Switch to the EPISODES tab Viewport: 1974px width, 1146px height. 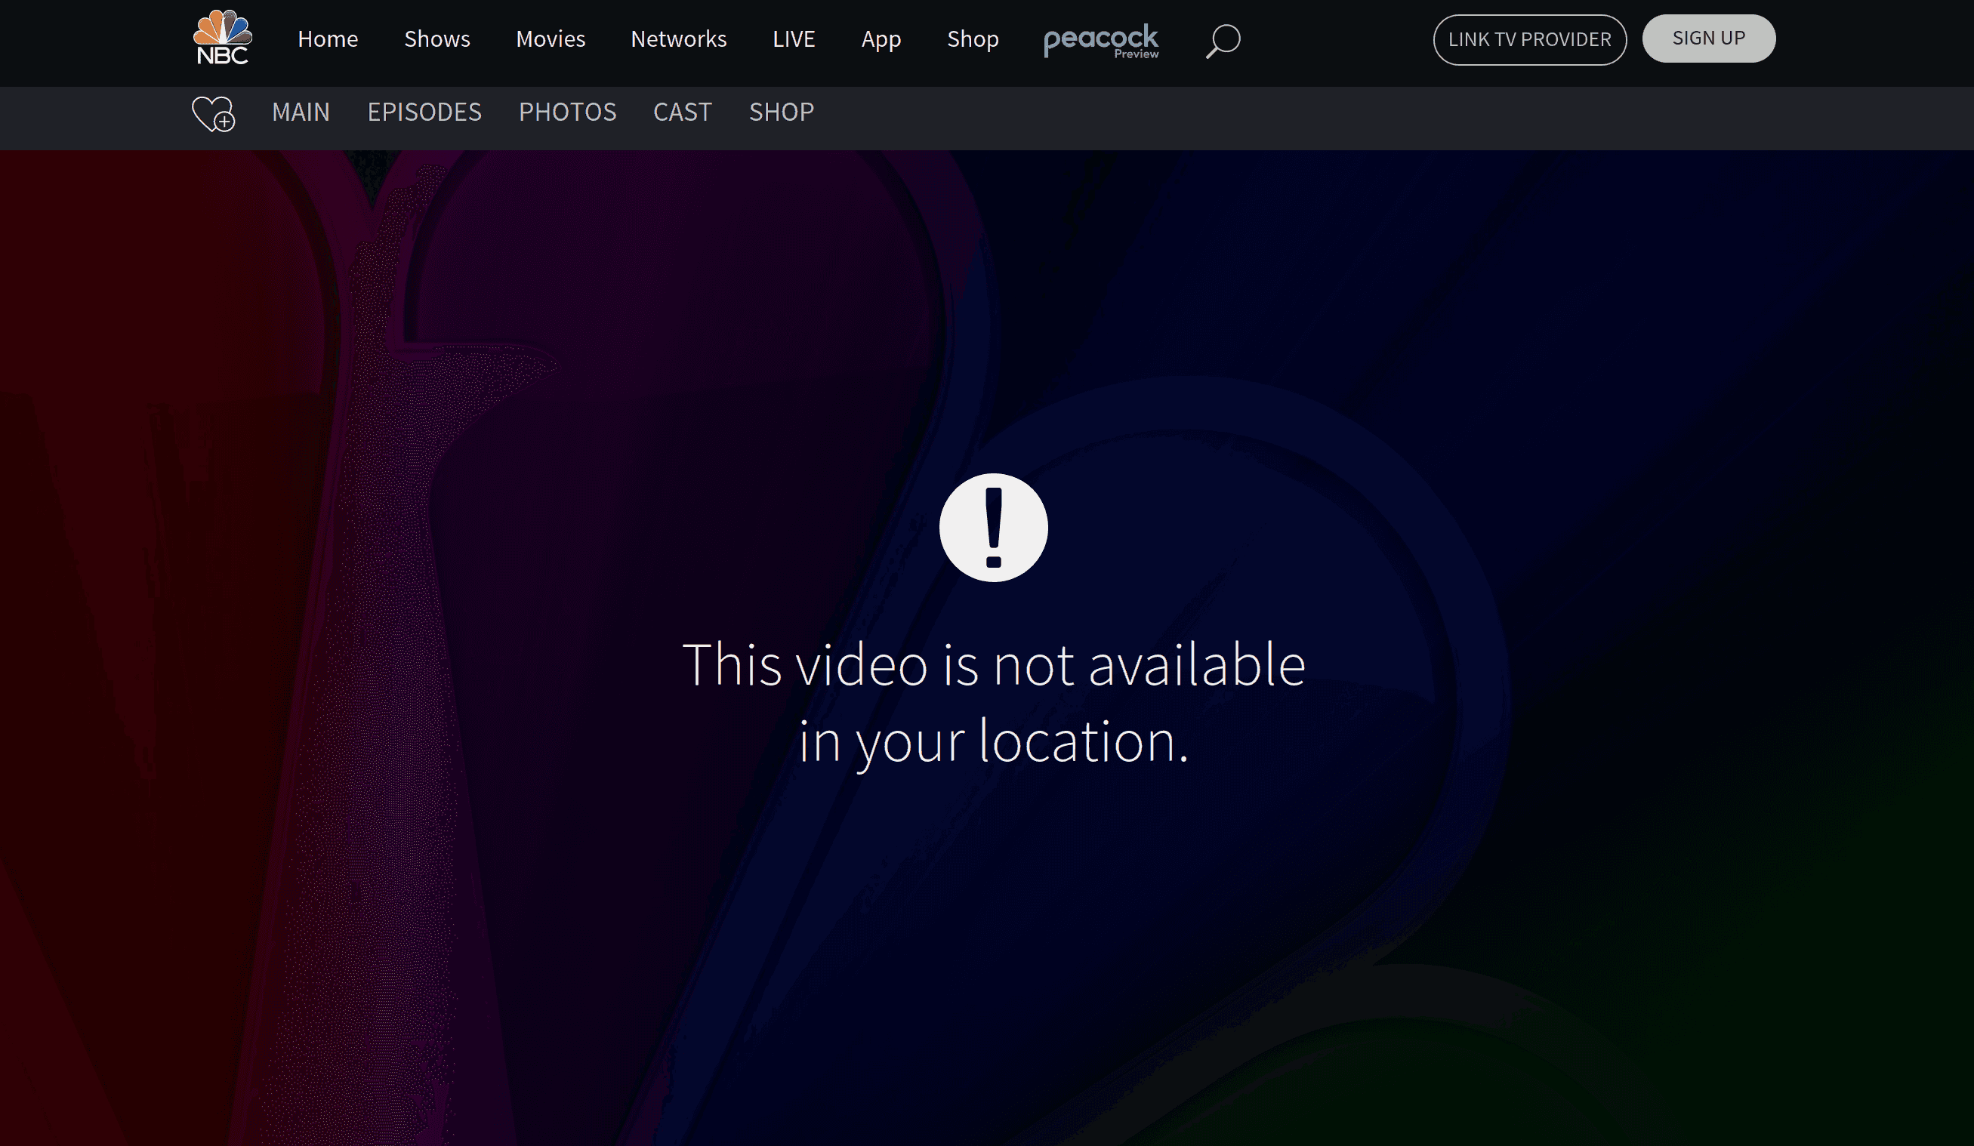click(424, 112)
